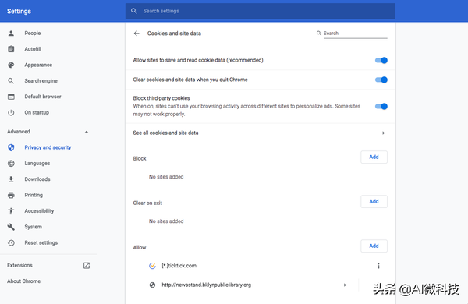
Task: Select the Appearance palette icon
Action: point(11,65)
